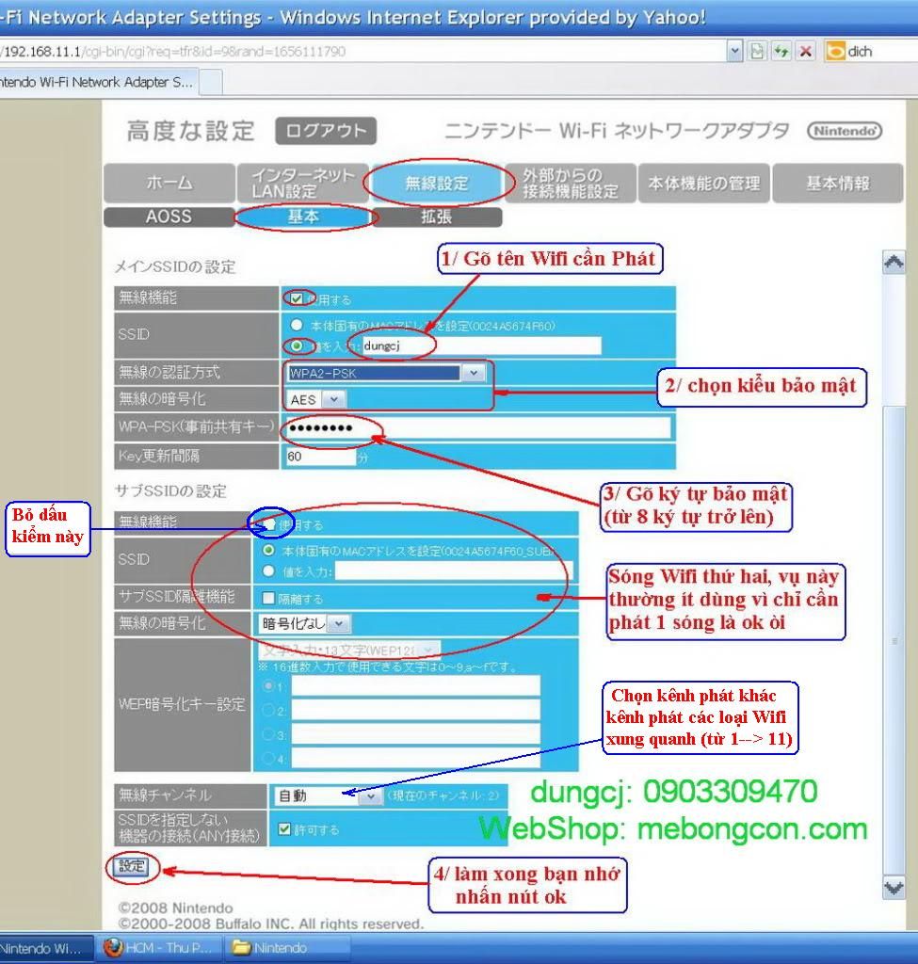Check the sub SSID isolation checkbox
The height and width of the screenshot is (964, 918).
[268, 598]
